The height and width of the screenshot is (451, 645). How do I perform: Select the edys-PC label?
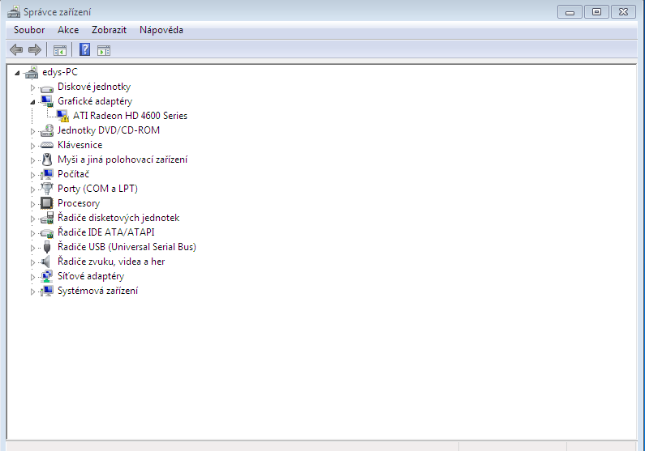pyautogui.click(x=60, y=72)
